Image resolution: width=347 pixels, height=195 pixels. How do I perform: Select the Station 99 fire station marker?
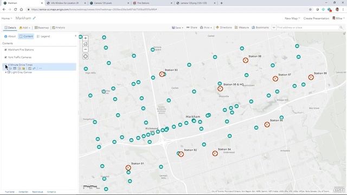[x=311, y=77]
